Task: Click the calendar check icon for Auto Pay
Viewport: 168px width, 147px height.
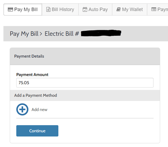Action: tap(85, 9)
